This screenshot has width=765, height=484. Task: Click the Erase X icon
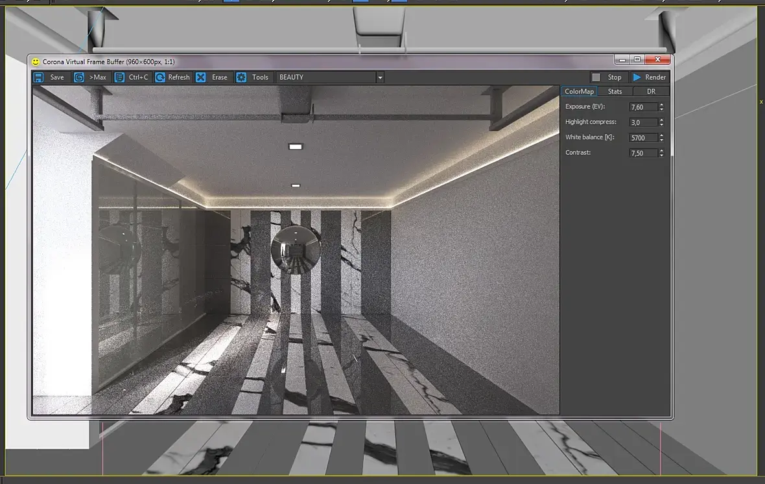coord(201,77)
